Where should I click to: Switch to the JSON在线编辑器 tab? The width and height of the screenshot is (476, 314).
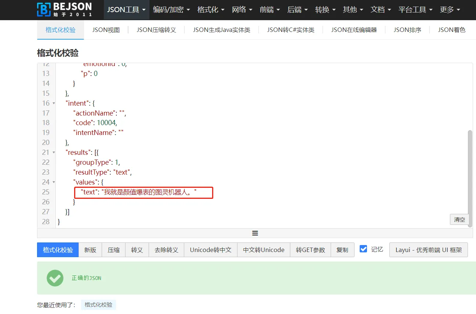click(x=354, y=30)
